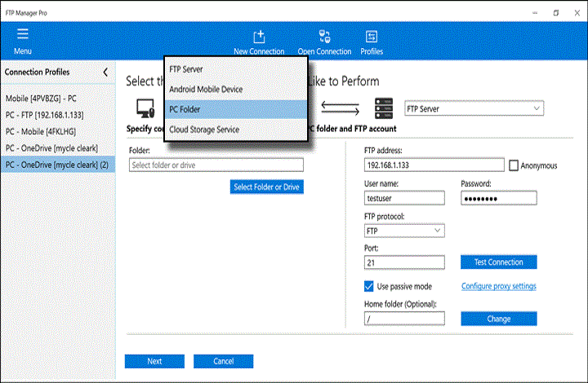This screenshot has height=383, width=588.
Task: Open the Profiles icon in toolbar
Action: click(372, 37)
